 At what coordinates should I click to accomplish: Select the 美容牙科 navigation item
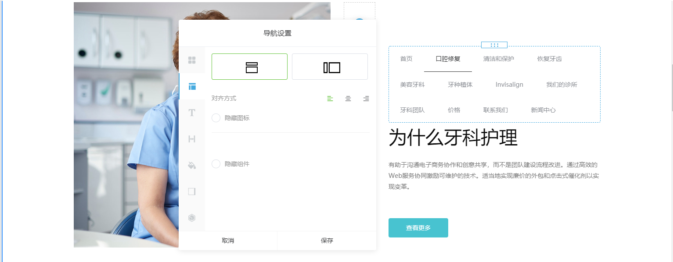pyautogui.click(x=412, y=85)
